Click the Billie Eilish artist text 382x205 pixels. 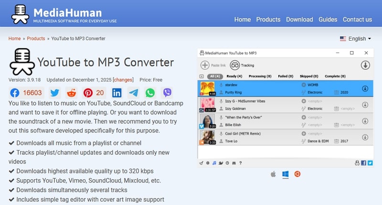(x=233, y=125)
